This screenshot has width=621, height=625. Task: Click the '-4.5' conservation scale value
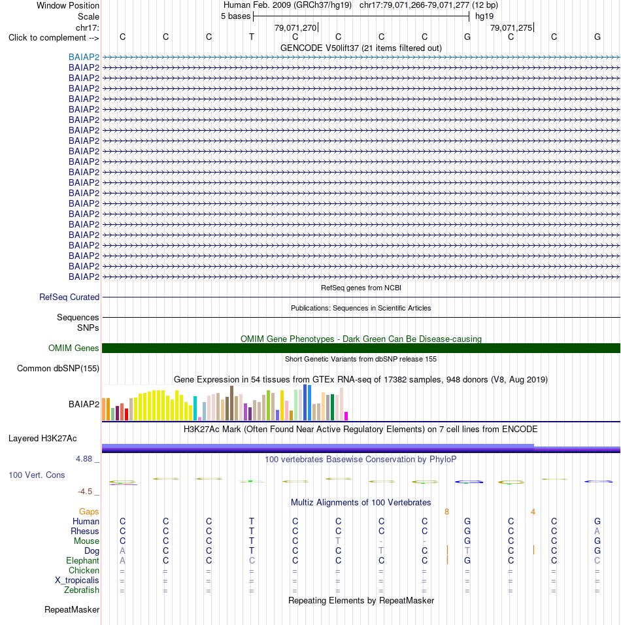click(x=85, y=492)
